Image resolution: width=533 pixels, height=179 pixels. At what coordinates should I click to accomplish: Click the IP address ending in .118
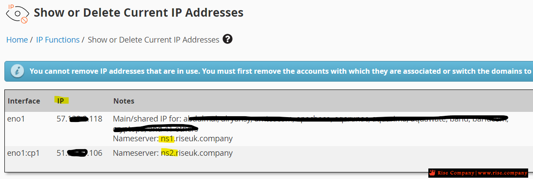80,119
